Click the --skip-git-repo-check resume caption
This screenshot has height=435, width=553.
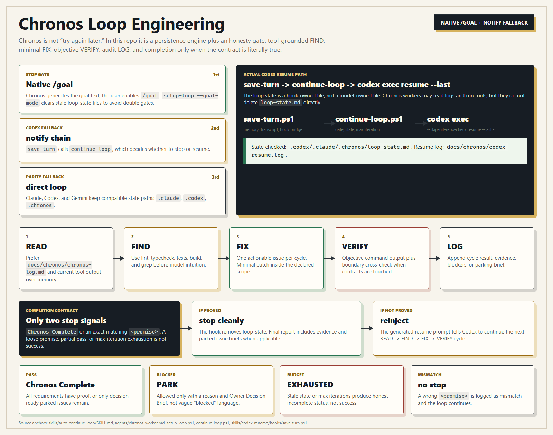(460, 129)
